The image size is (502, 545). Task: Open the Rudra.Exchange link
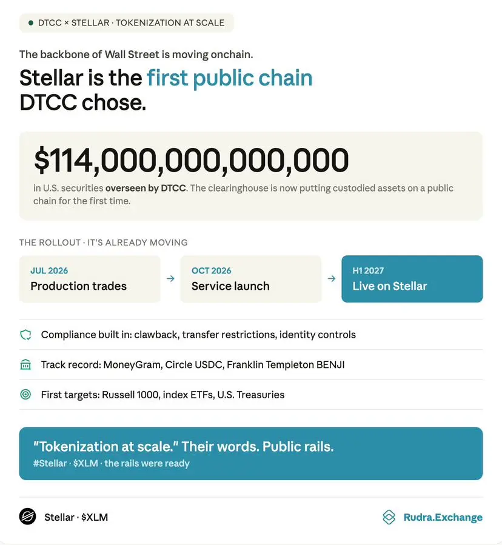pyautogui.click(x=443, y=517)
